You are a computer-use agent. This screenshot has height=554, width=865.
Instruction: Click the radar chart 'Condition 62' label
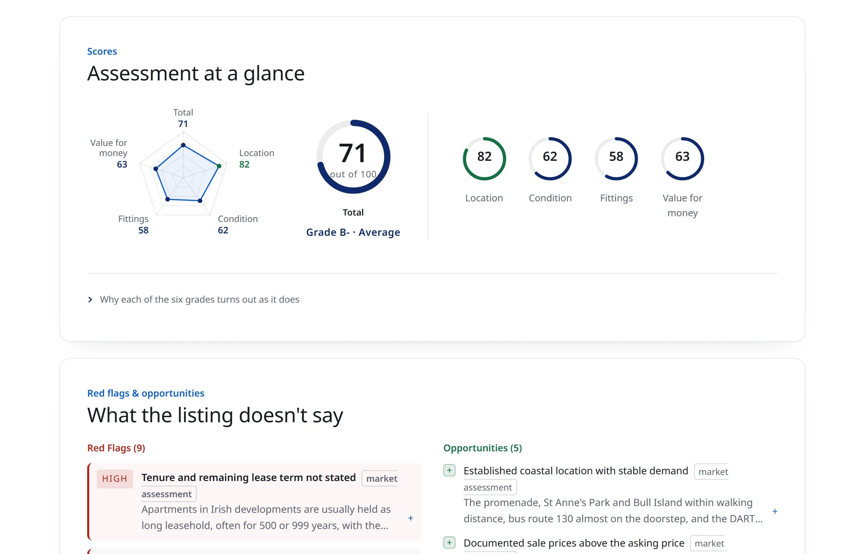click(238, 225)
